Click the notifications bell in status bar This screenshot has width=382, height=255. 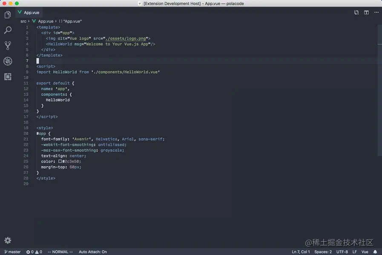pyautogui.click(x=375, y=252)
